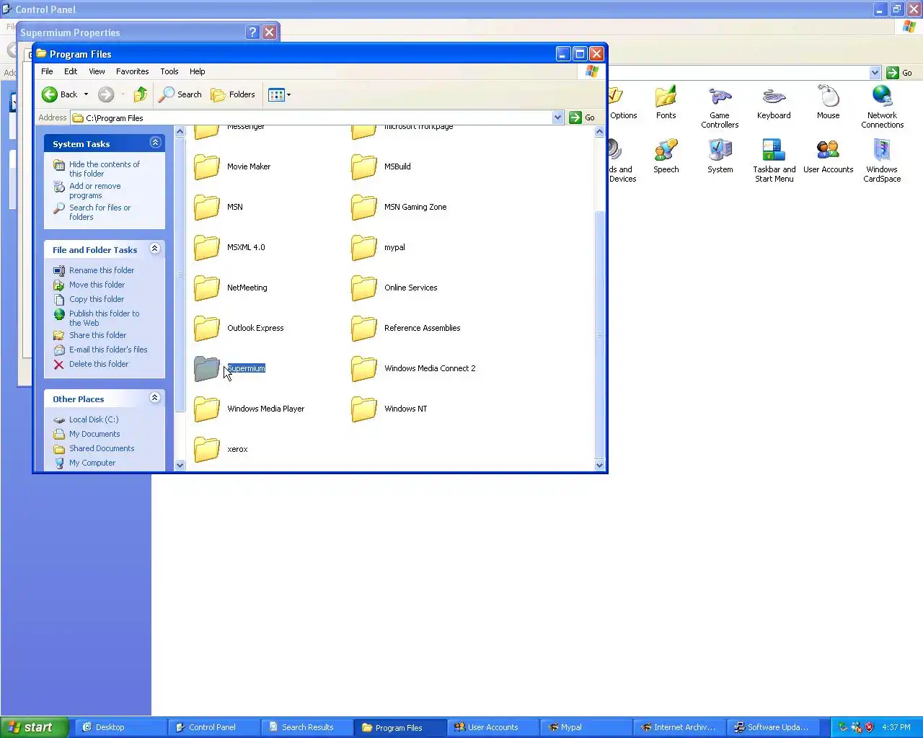Click Go next to Program Files address
Viewport: 923px width, 738px height.
(x=583, y=117)
